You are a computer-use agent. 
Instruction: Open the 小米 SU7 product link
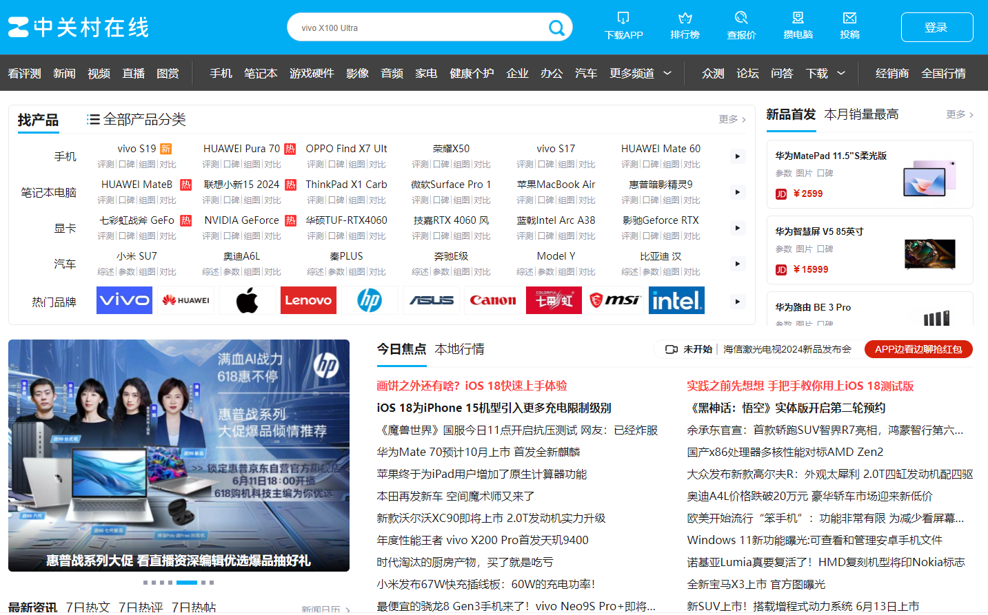point(137,256)
